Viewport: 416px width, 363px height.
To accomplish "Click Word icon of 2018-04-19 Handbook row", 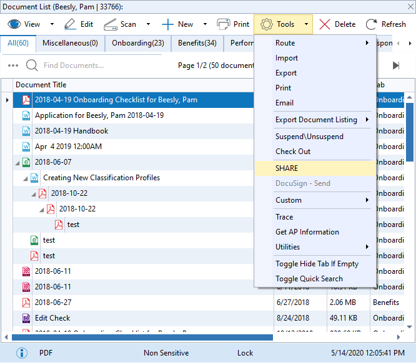I will click(26, 131).
